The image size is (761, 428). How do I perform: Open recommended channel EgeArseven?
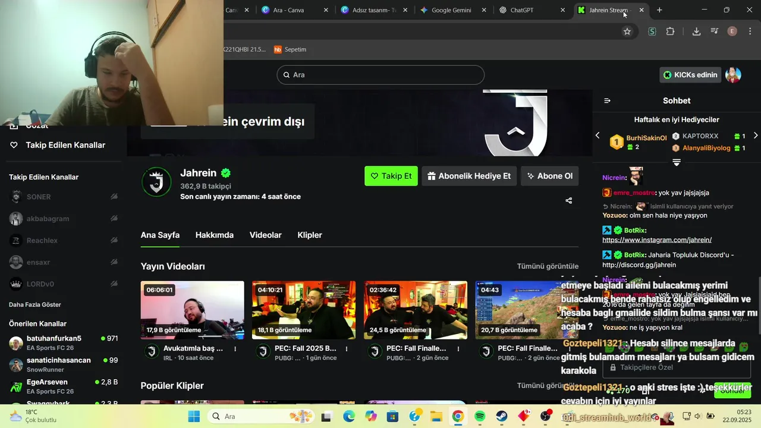tap(64, 386)
